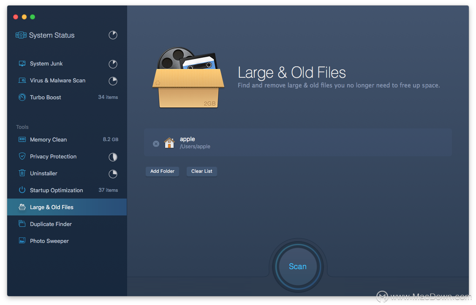This screenshot has height=305, width=476.
Task: Click the Privacy Protection shield icon
Action: tap(22, 156)
